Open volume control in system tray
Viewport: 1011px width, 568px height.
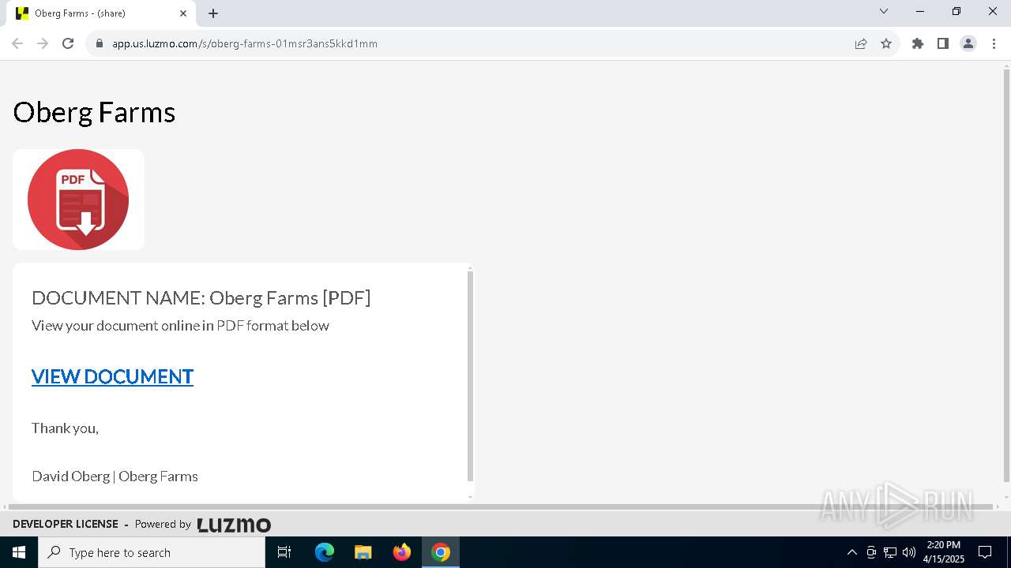pos(909,552)
